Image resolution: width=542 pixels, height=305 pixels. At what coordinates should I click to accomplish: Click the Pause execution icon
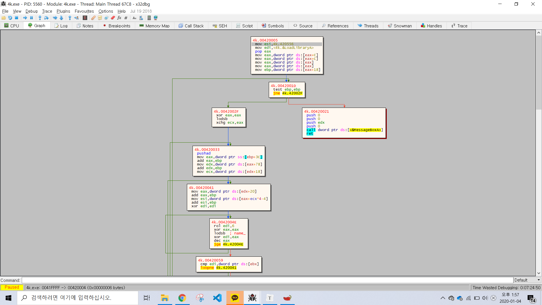click(32, 18)
